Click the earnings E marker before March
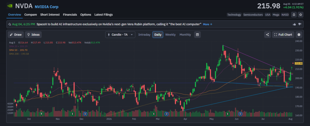The image size is (310, 126). 154,114
